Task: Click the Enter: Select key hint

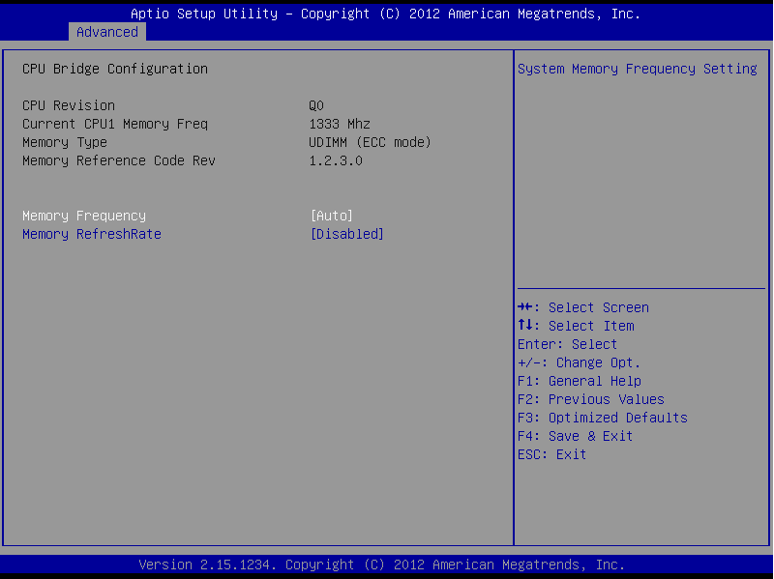Action: point(568,344)
